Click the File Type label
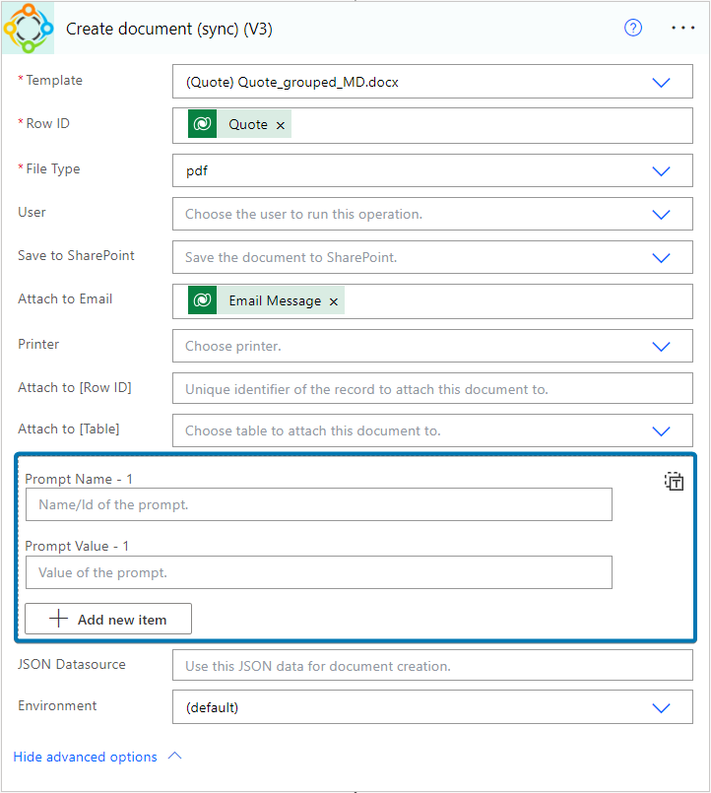Viewport: 711px width, 793px height. coord(53,168)
